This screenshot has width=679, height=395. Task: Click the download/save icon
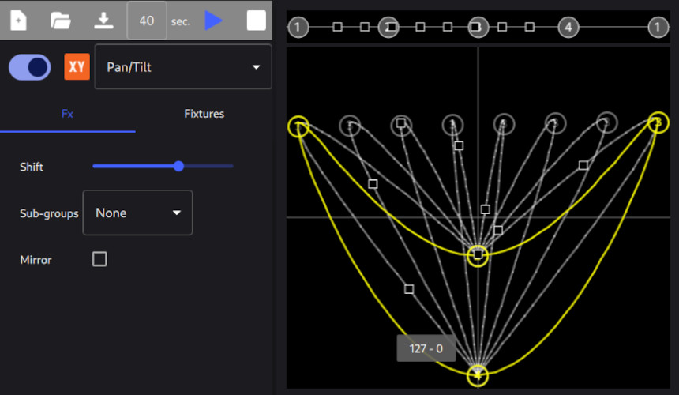103,21
